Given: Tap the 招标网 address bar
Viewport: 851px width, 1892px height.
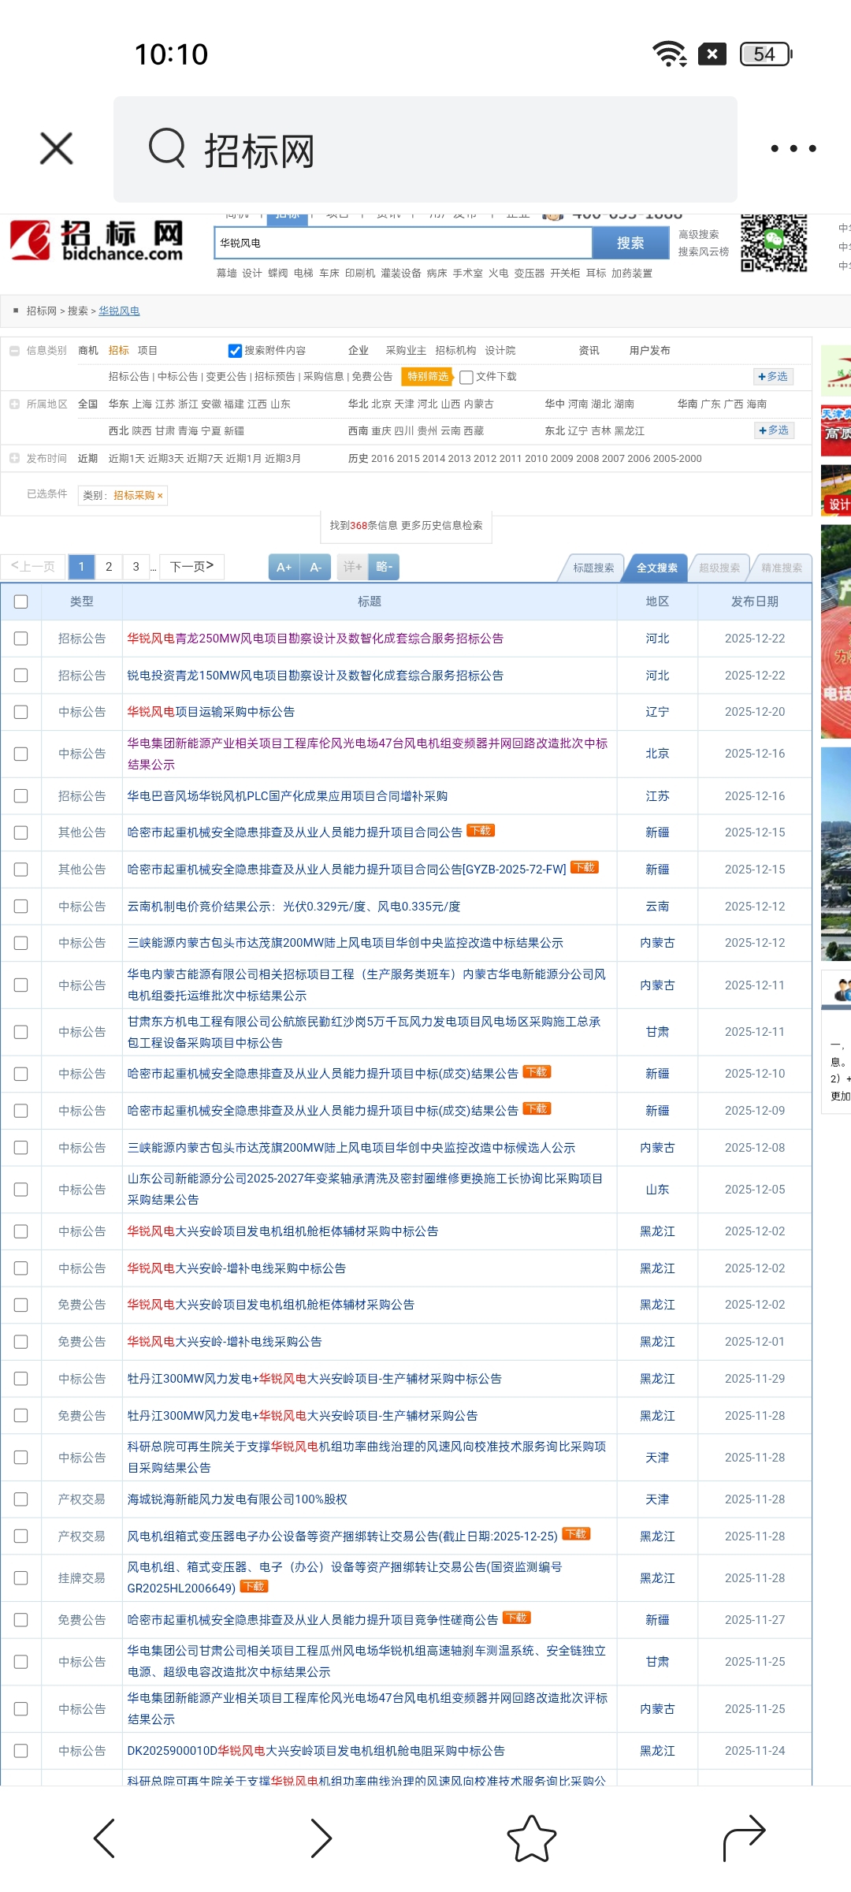Looking at the screenshot, I should (x=425, y=149).
